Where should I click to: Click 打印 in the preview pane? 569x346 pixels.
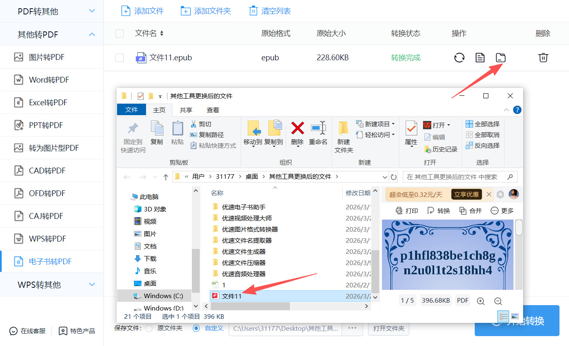407,211
